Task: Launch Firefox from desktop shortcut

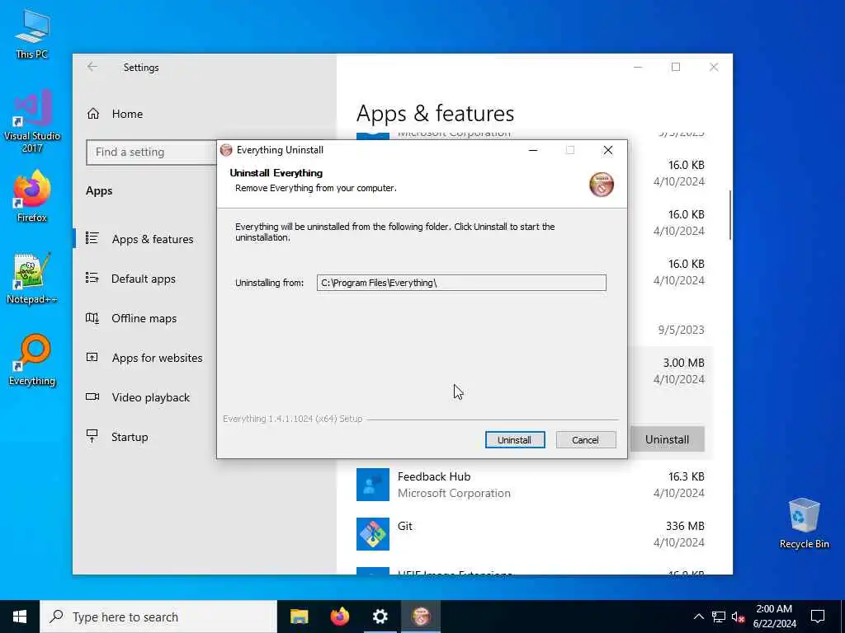Action: click(x=32, y=196)
